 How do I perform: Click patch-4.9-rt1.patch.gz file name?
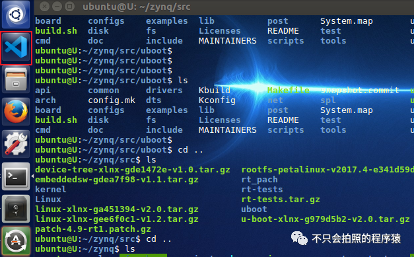pyautogui.click(x=93, y=229)
